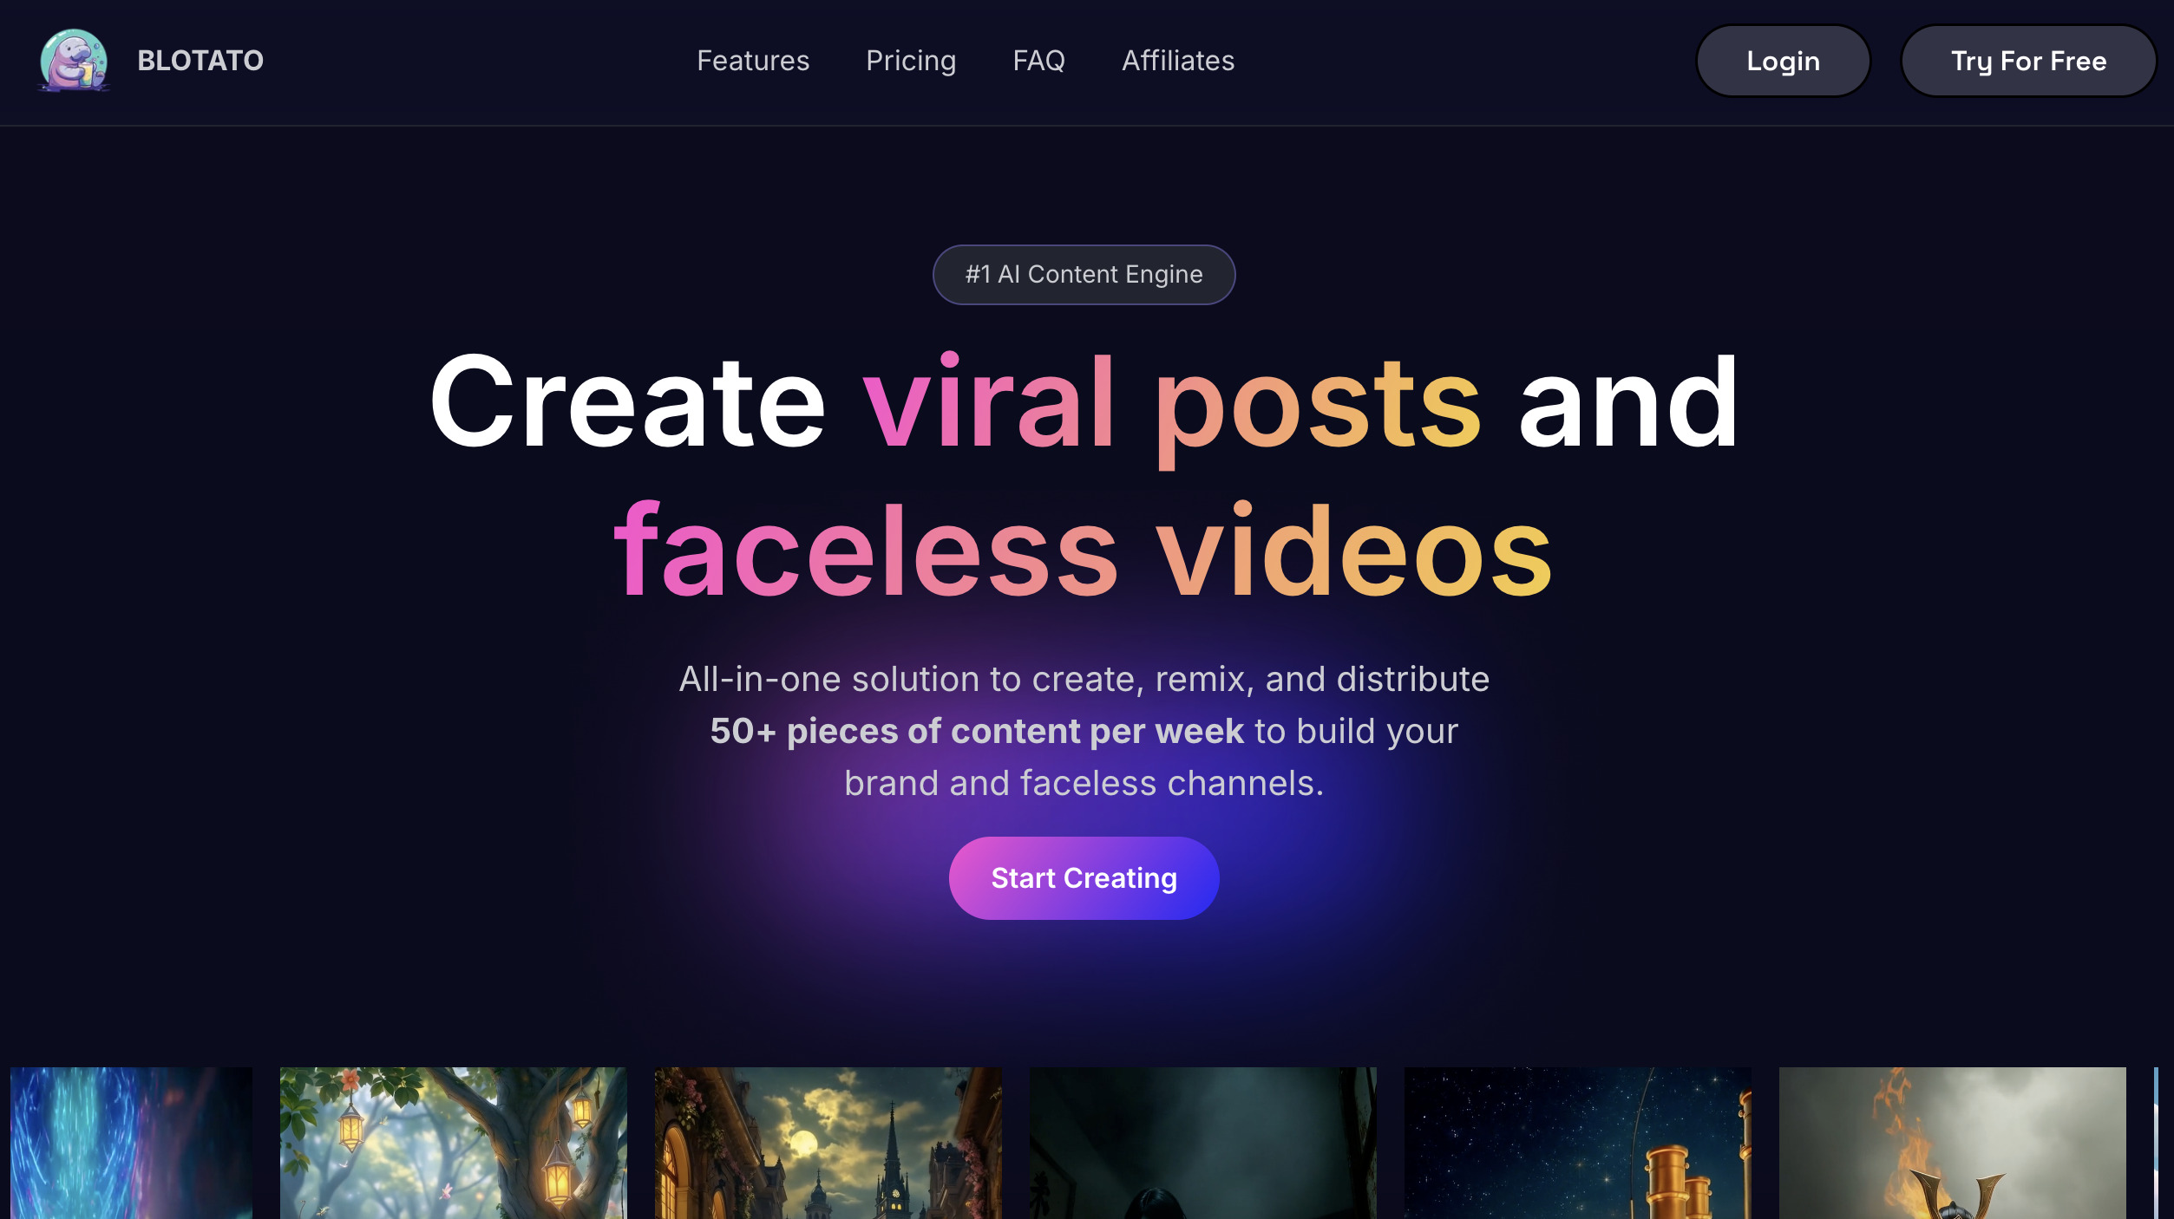Open the Affiliates link
Viewport: 2174px width, 1219px height.
[x=1177, y=61]
